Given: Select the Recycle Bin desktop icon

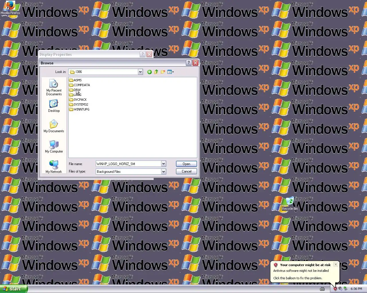Looking at the screenshot, I should pyautogui.click(x=290, y=203).
